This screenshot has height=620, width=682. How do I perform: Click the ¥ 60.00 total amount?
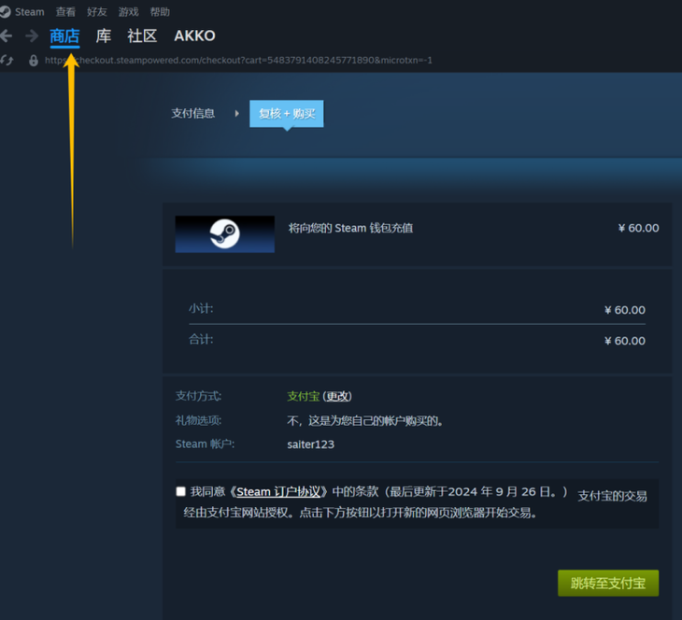[x=625, y=341]
